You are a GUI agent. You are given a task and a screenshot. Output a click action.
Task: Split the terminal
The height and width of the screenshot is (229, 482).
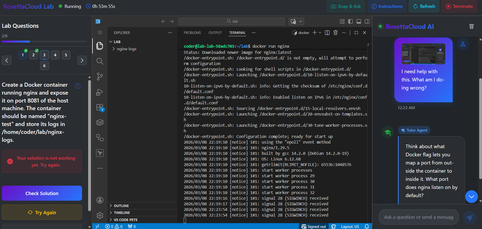[x=327, y=33]
